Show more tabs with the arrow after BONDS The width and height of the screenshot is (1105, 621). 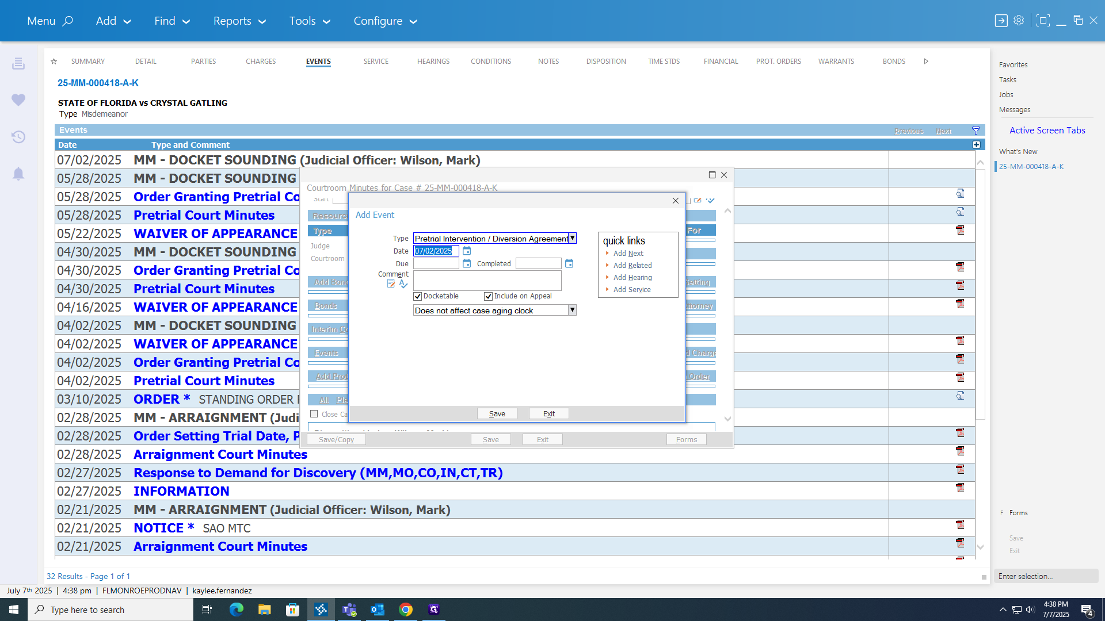[x=926, y=62]
